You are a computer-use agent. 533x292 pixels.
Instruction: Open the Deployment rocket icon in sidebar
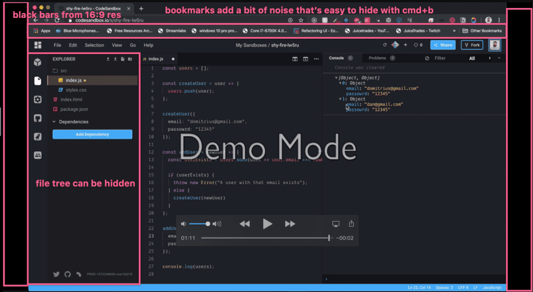[x=38, y=137]
